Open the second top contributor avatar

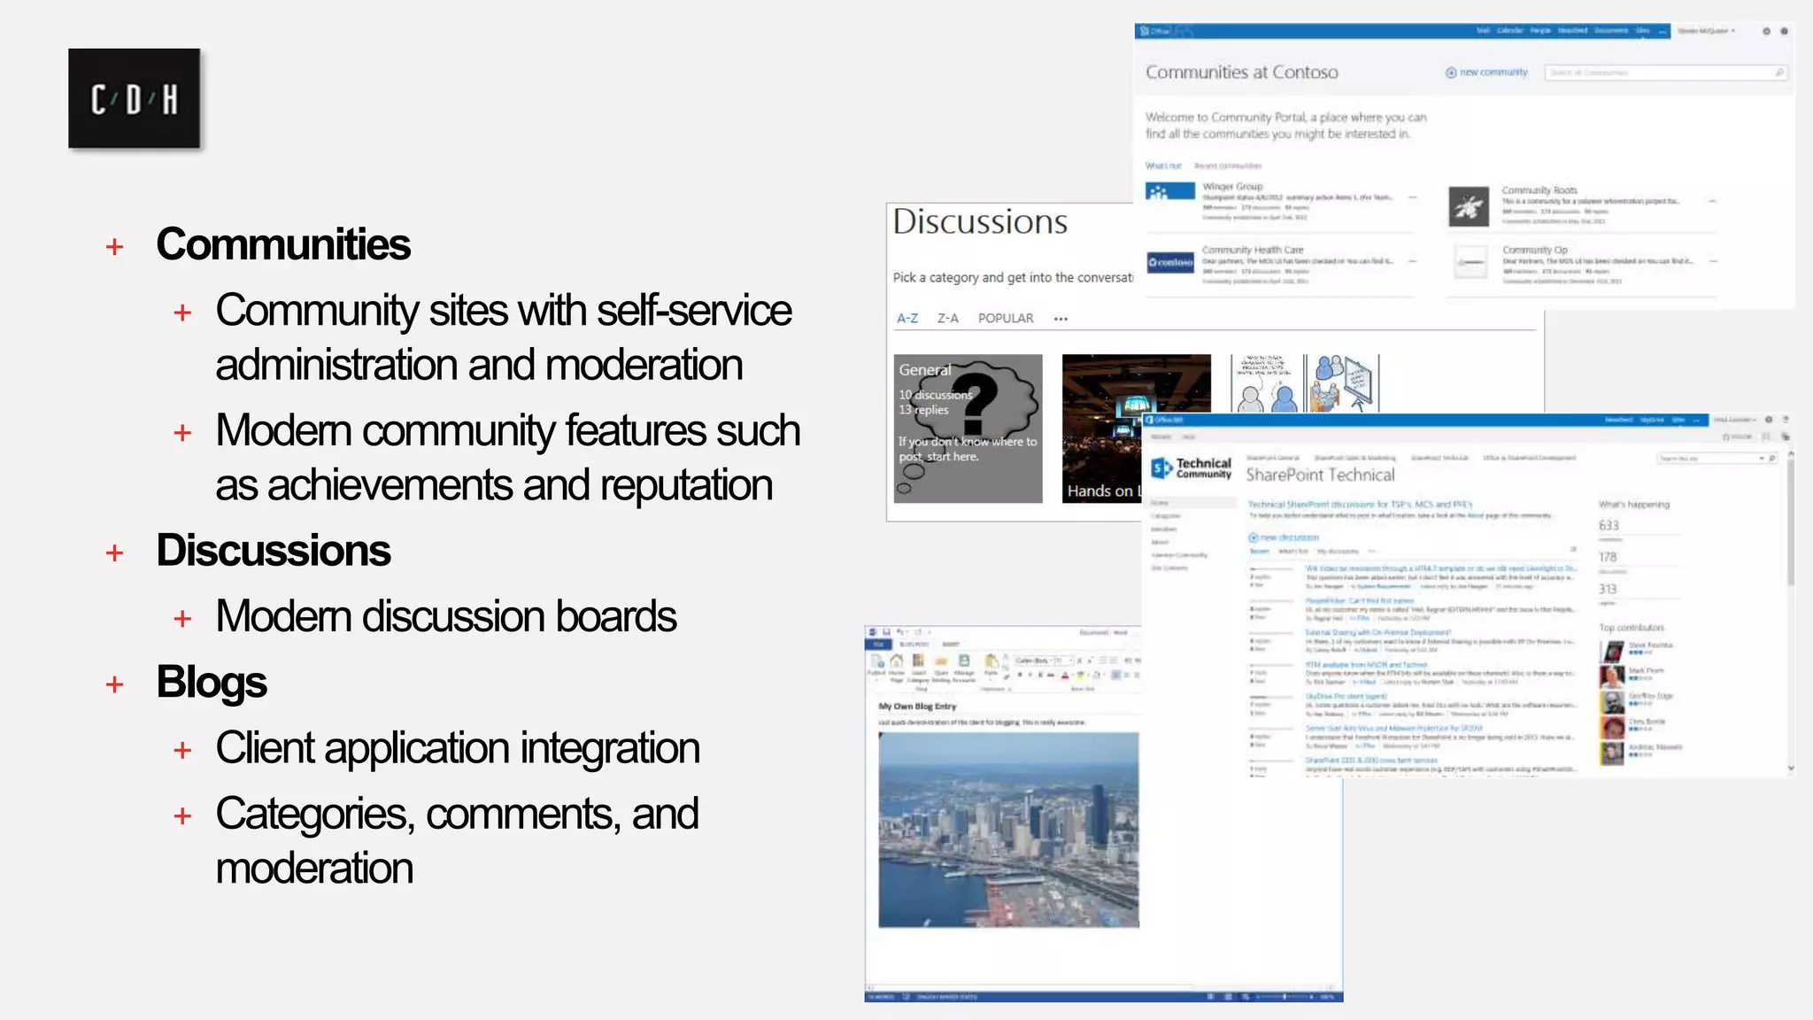click(1613, 676)
